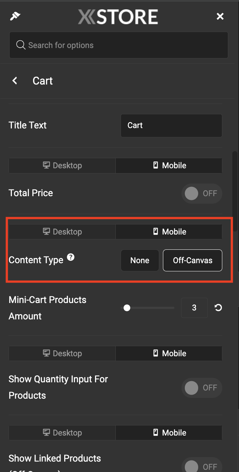Click the Mini-Cart Products Amount slider handle
Viewport: 239px width, 472px height.
click(127, 308)
